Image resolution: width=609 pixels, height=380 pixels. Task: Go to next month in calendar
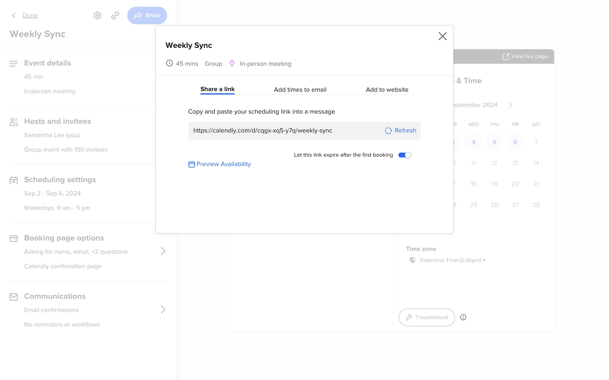coord(510,105)
